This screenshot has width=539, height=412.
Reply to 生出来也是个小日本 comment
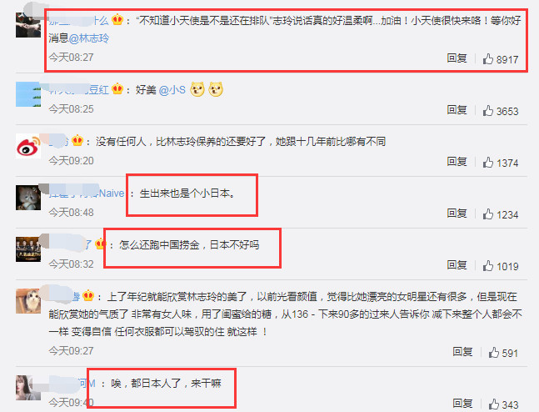click(x=457, y=213)
